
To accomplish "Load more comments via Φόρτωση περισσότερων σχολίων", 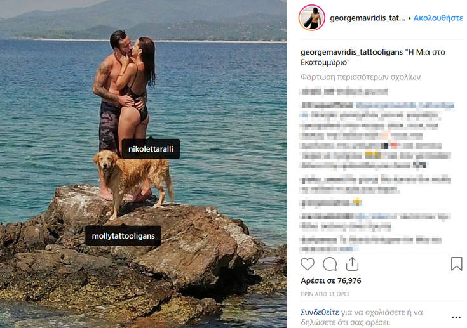I will [360, 77].
